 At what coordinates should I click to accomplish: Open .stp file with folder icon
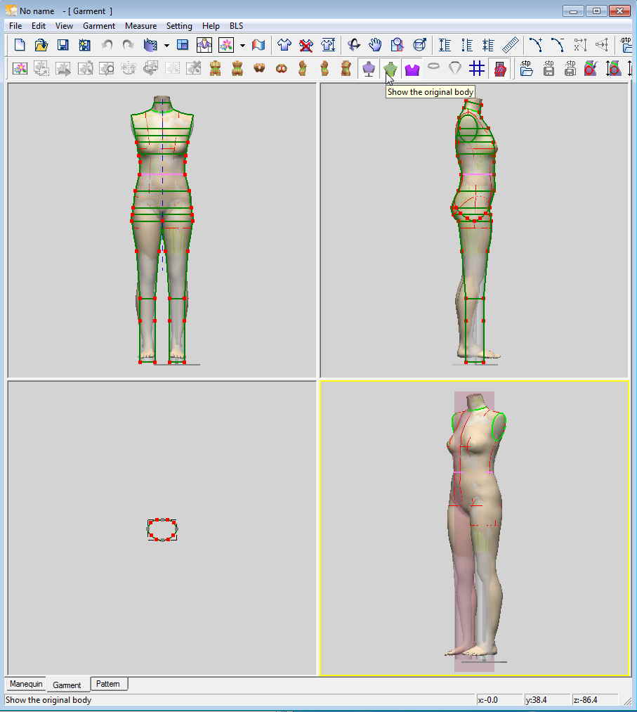(x=526, y=68)
